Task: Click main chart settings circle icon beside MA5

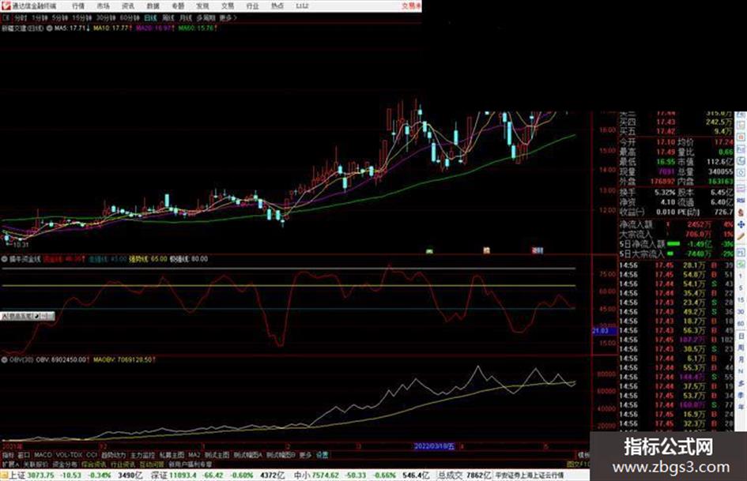Action: [x=49, y=28]
